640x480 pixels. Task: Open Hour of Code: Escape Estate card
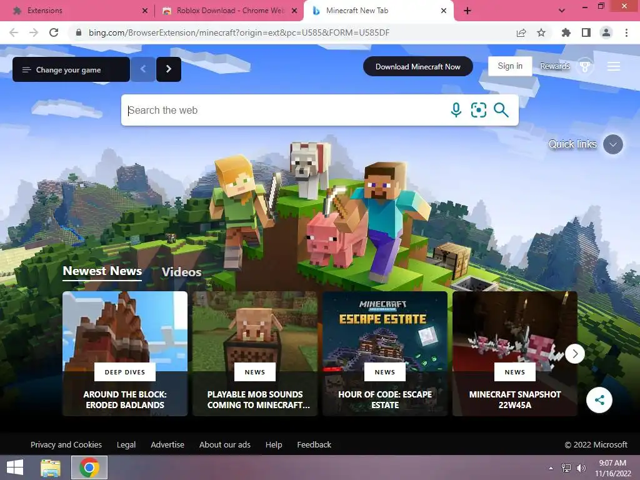[x=385, y=354]
